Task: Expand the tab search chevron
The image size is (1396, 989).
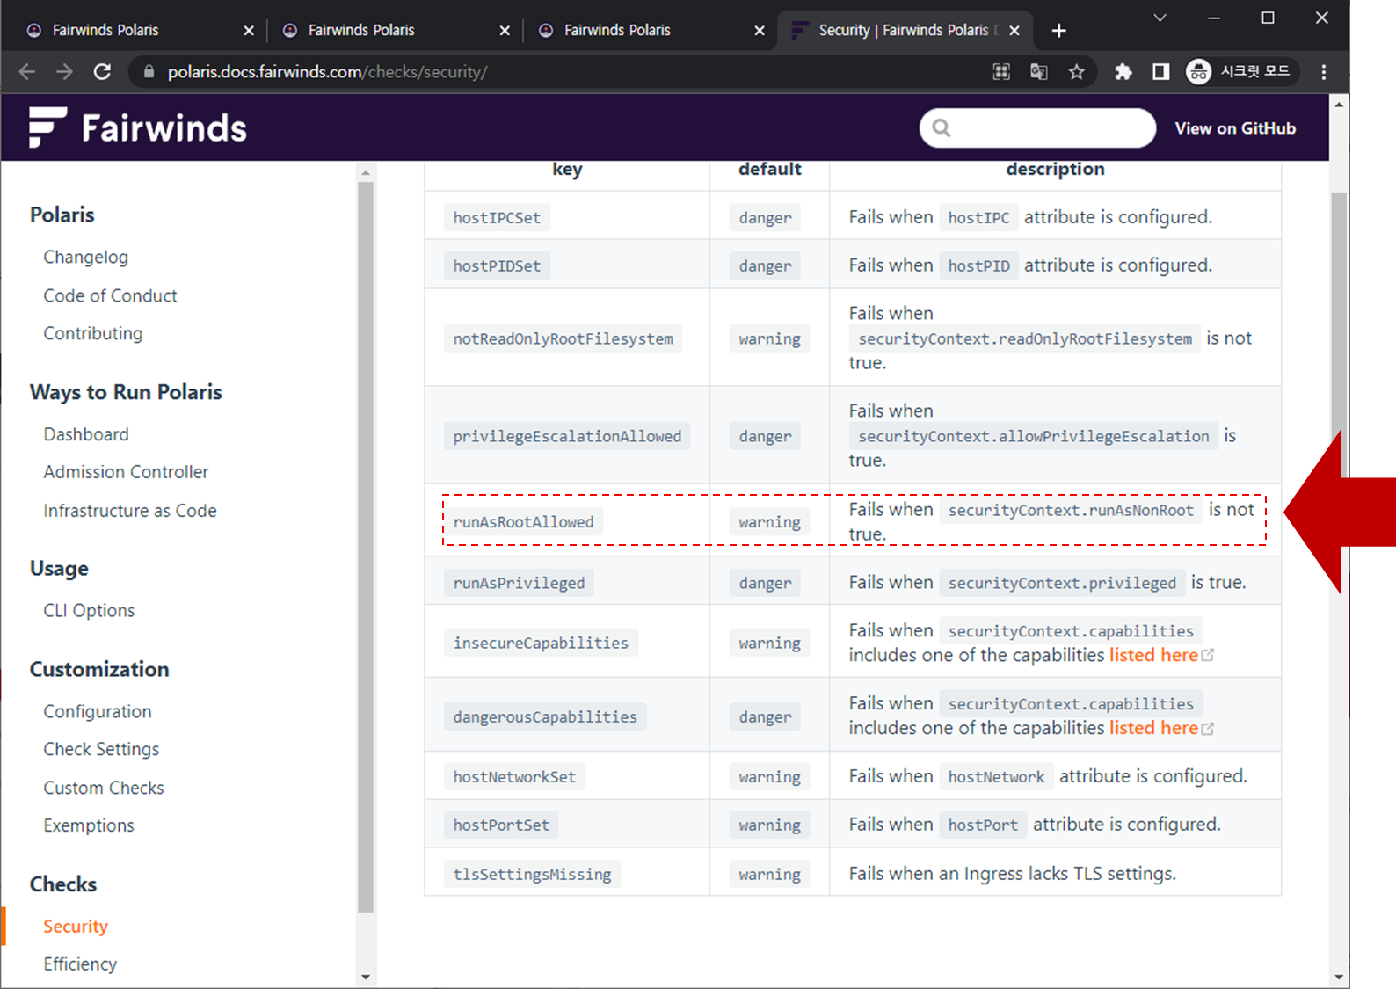Action: pos(1160,18)
